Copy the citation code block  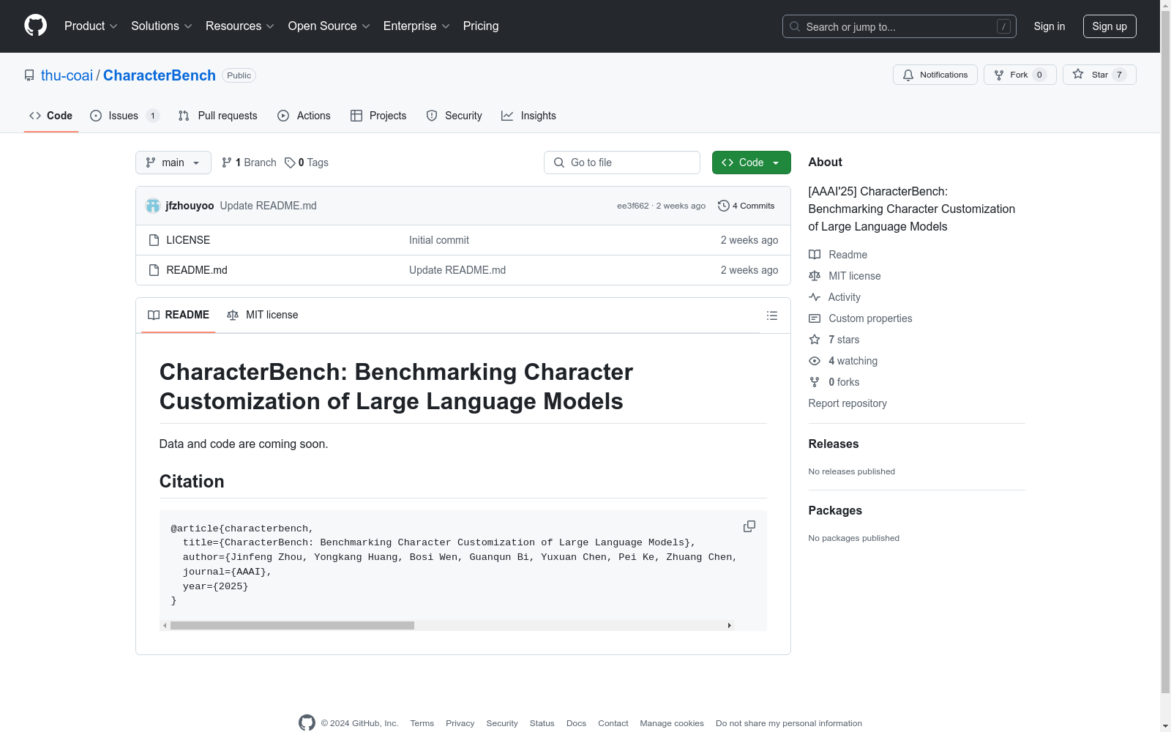(749, 527)
